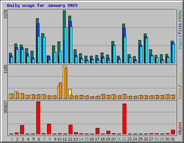
Task: Click the 'Files' legend label
Action: click(180, 29)
